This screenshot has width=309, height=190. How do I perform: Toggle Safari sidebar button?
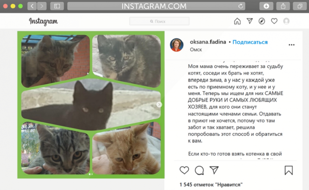click(57, 6)
